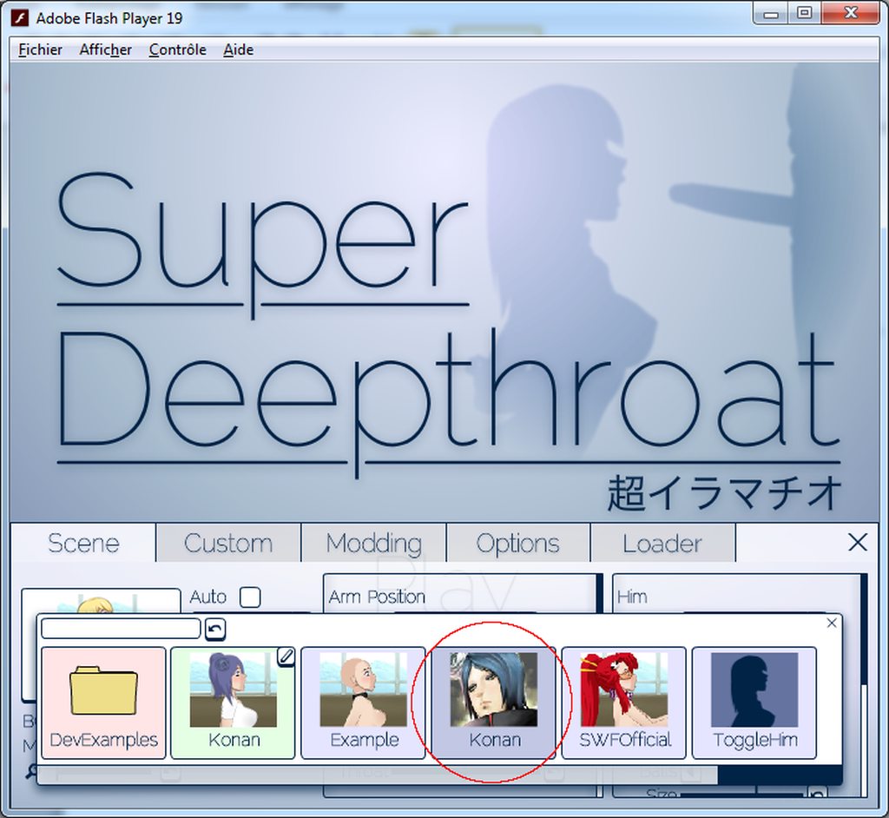Go to the Options tab
889x818 pixels.
pyautogui.click(x=519, y=543)
